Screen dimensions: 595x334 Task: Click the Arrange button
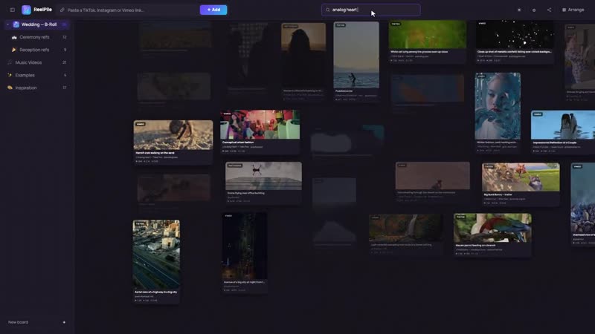(573, 10)
